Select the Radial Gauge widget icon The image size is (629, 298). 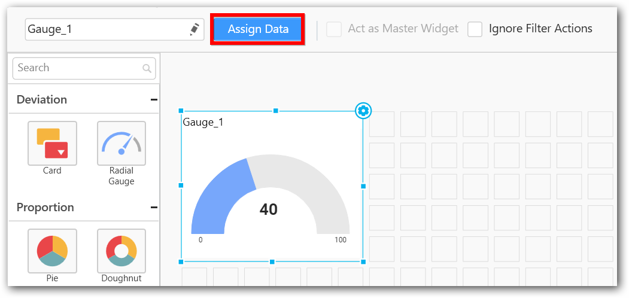coord(121,143)
